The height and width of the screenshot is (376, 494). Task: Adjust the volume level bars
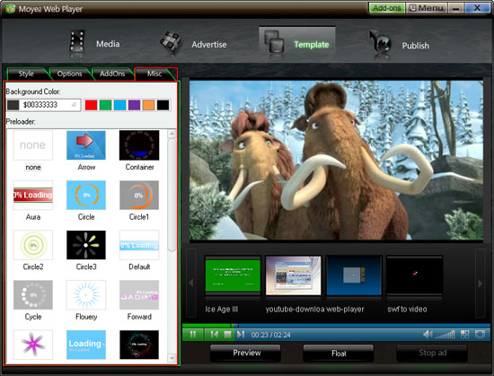click(x=445, y=335)
